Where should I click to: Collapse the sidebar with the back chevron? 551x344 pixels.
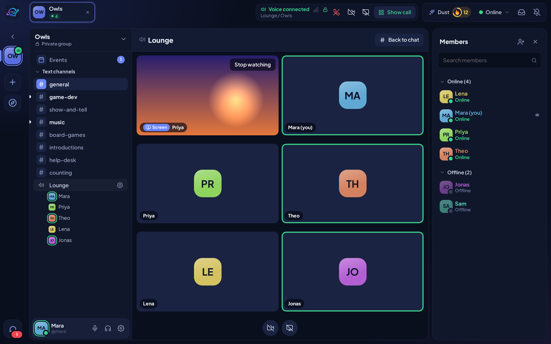click(x=13, y=37)
